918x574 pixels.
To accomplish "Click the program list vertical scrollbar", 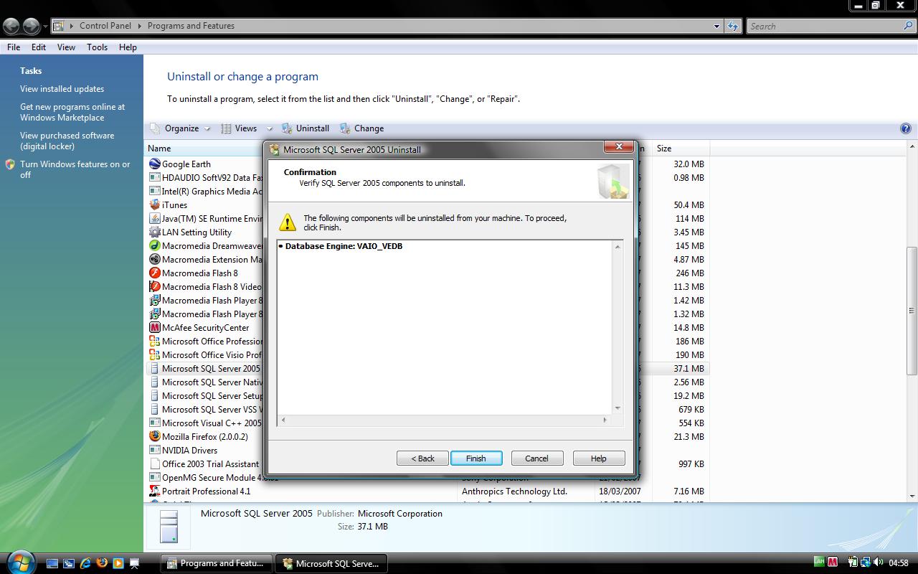I will [x=912, y=311].
